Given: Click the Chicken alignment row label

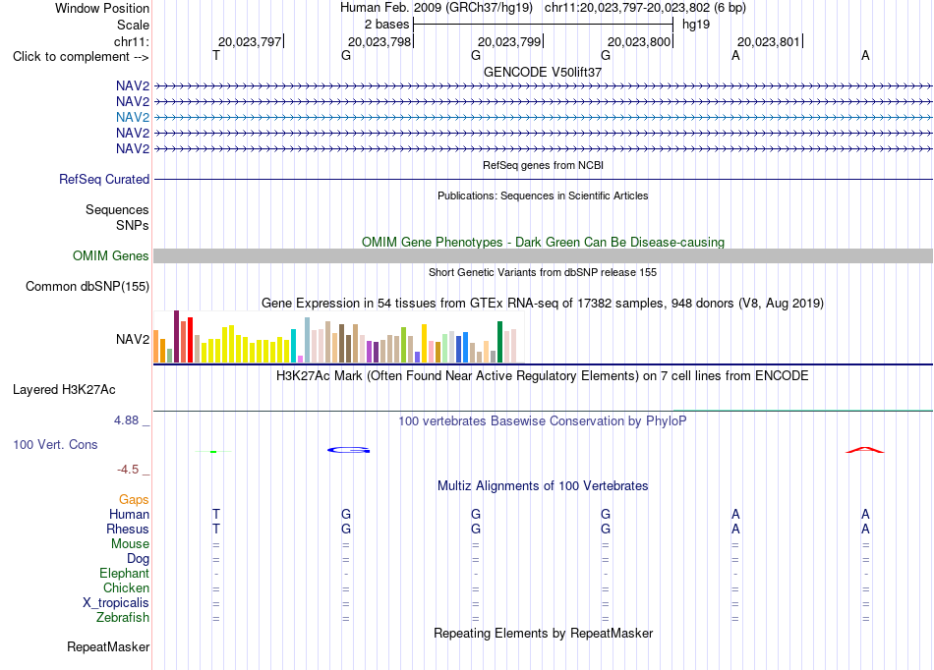Looking at the screenshot, I should pyautogui.click(x=126, y=587).
